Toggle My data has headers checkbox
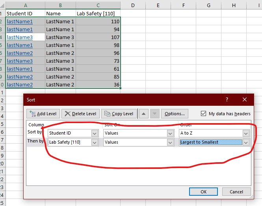 point(203,114)
